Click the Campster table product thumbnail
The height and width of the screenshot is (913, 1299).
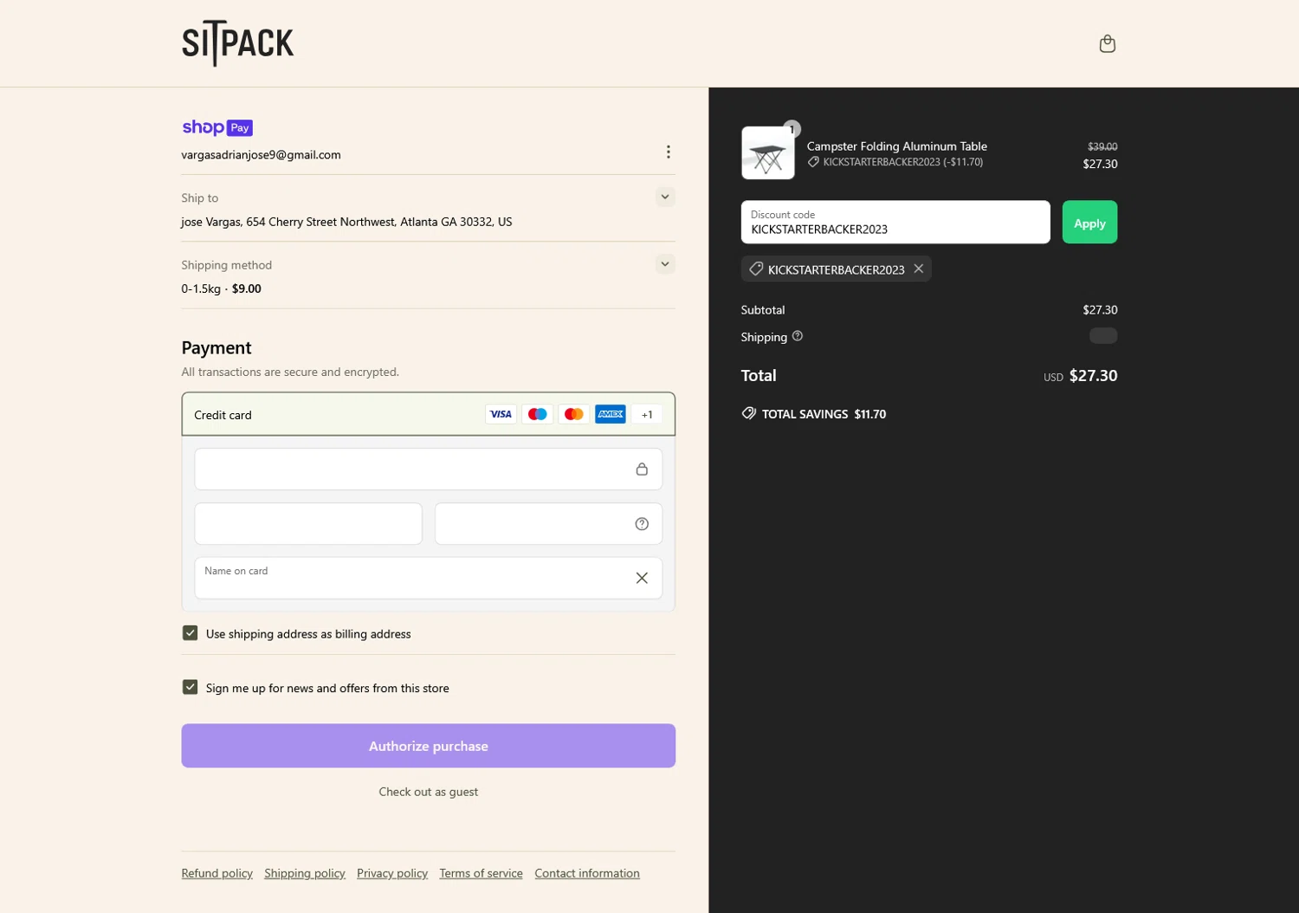768,153
